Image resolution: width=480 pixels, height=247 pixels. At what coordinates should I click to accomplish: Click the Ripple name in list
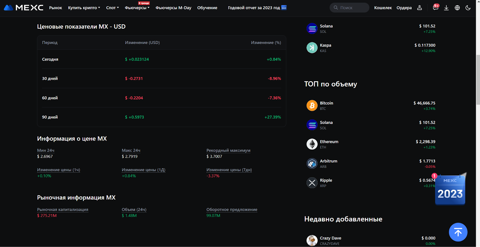326,180
